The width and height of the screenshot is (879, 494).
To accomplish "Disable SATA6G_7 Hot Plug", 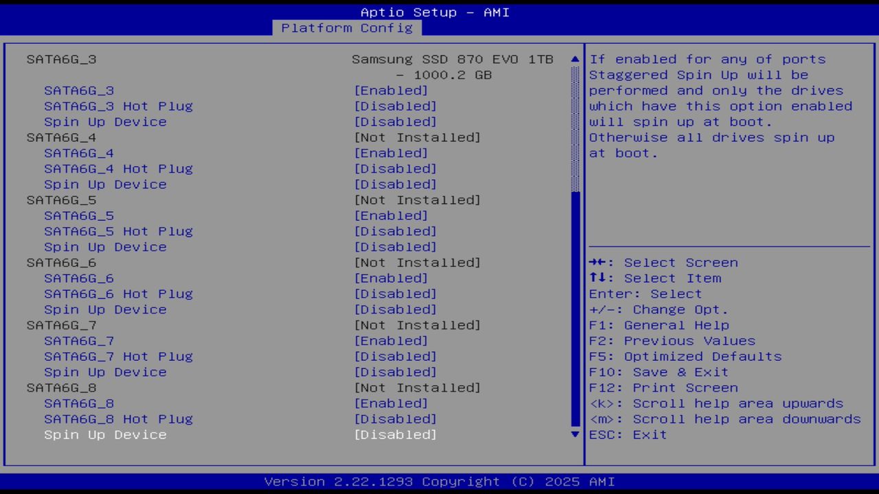I will pos(118,356).
